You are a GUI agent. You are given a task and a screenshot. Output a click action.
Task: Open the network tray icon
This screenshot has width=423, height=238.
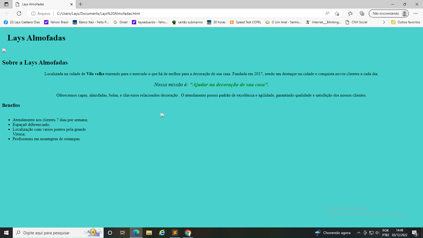pyautogui.click(x=371, y=233)
